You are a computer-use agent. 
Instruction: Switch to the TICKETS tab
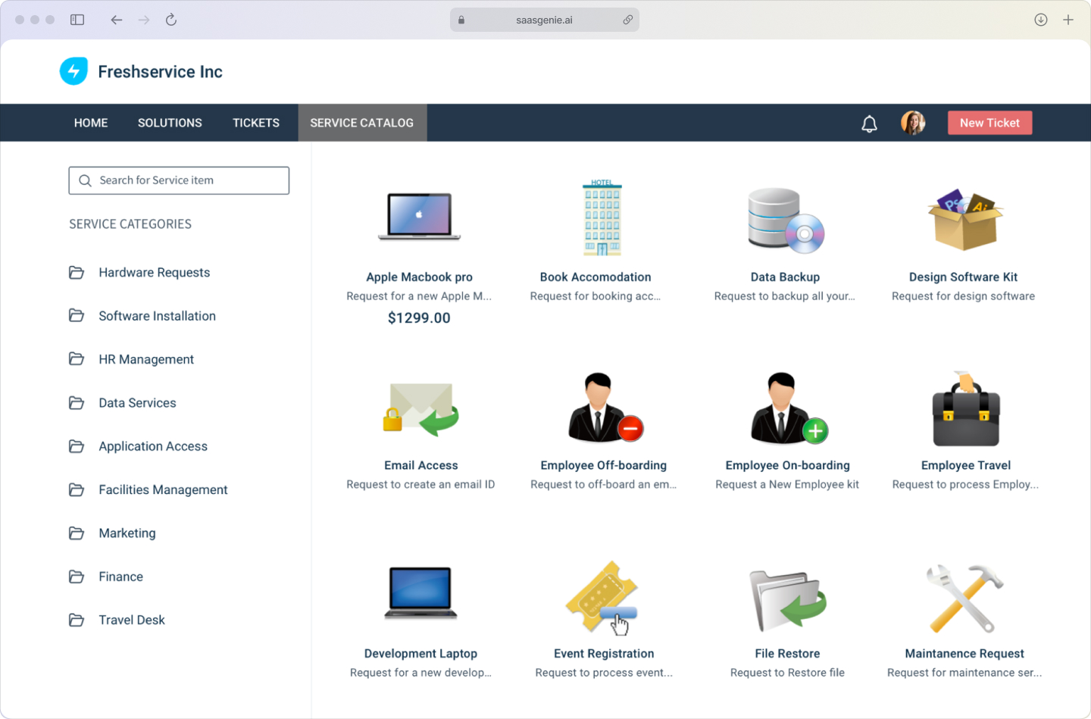[x=255, y=123]
